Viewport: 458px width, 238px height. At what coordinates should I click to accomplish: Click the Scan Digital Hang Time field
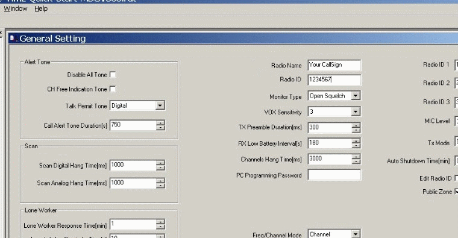[133, 165]
